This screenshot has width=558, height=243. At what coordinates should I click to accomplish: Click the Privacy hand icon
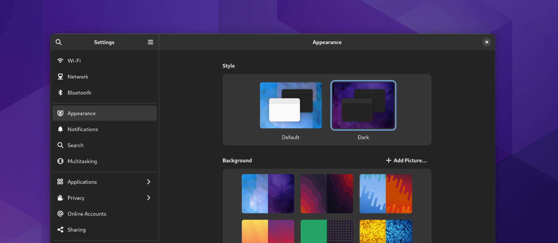(x=60, y=197)
